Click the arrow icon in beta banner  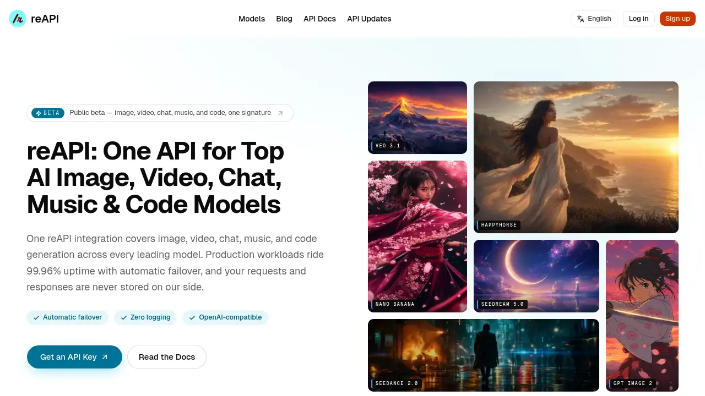coord(280,113)
